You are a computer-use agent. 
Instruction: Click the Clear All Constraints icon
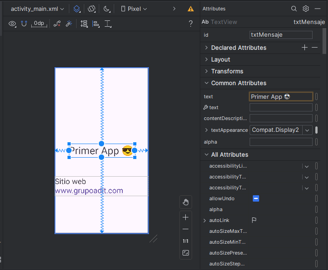(57, 24)
